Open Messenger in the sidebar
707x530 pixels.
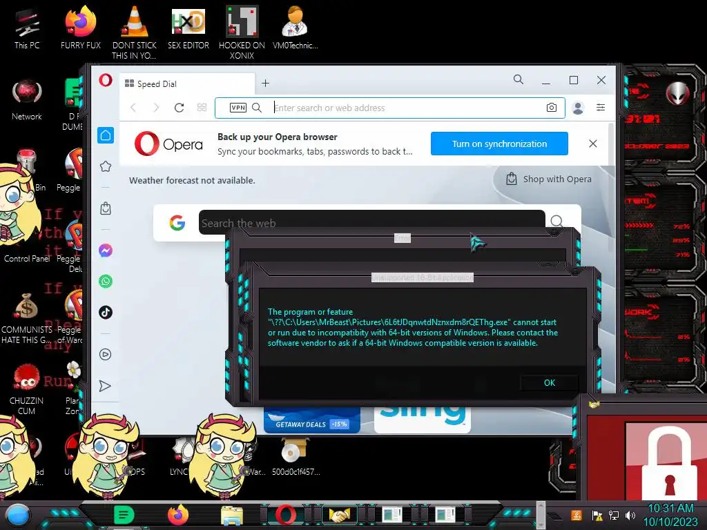106,251
